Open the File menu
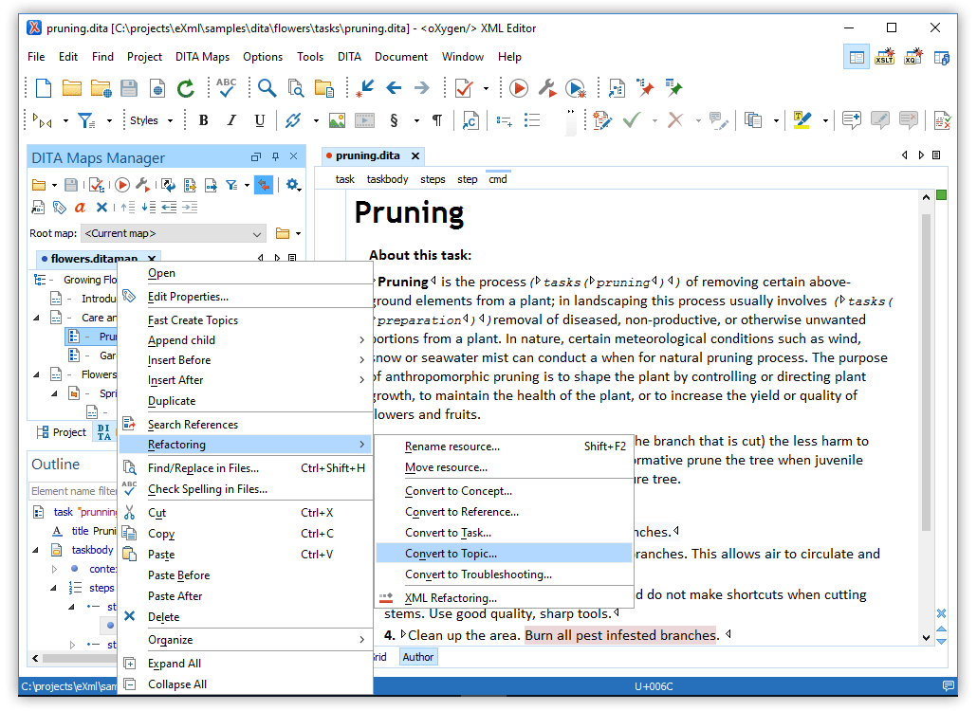Image resolution: width=977 pixels, height=711 pixels. click(36, 57)
